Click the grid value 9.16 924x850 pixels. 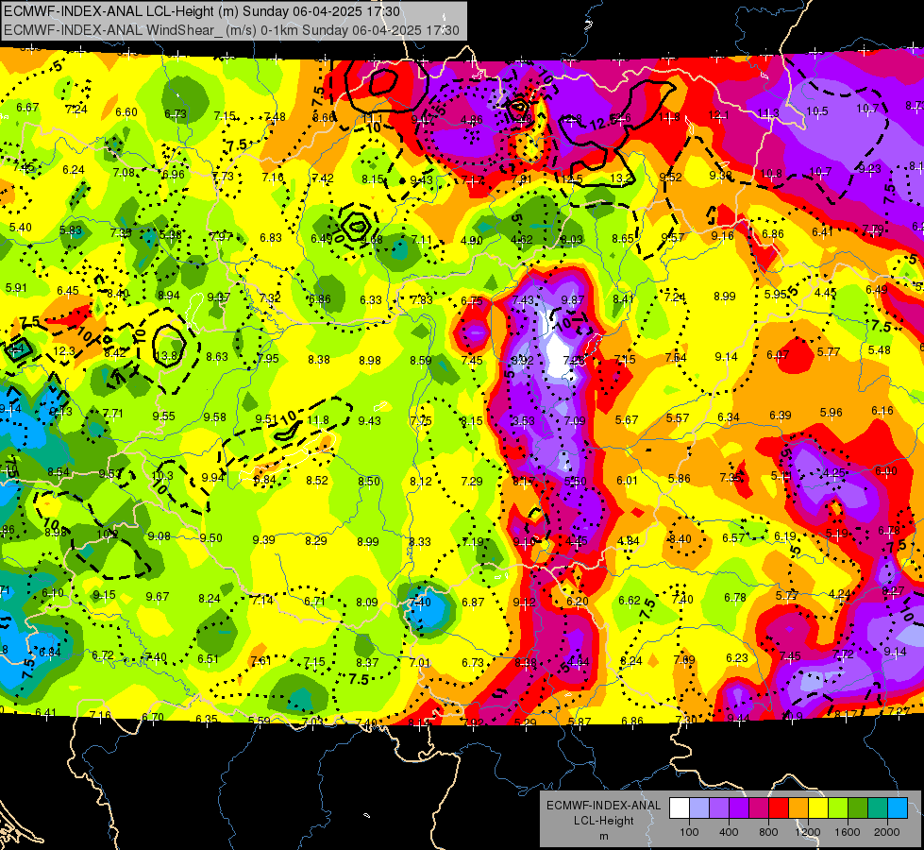tap(722, 236)
